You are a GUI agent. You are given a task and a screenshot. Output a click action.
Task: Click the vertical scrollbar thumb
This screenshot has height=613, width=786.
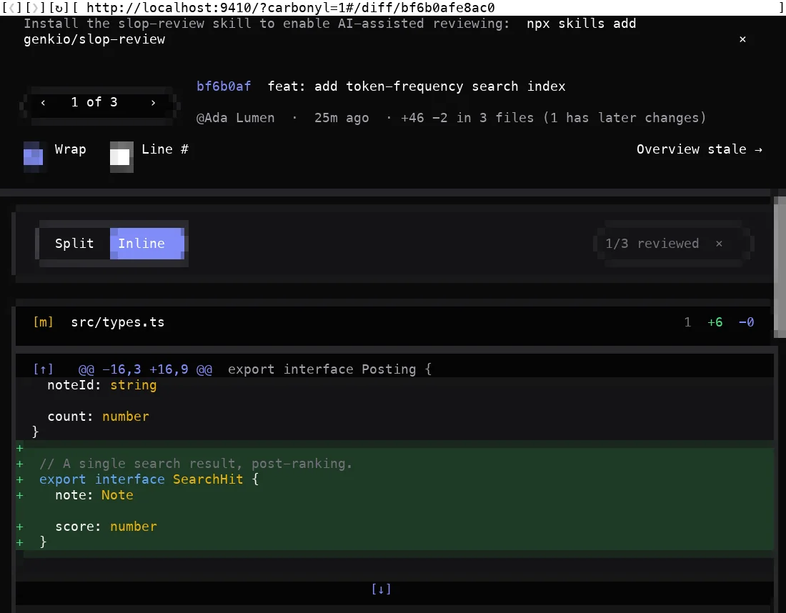780,267
